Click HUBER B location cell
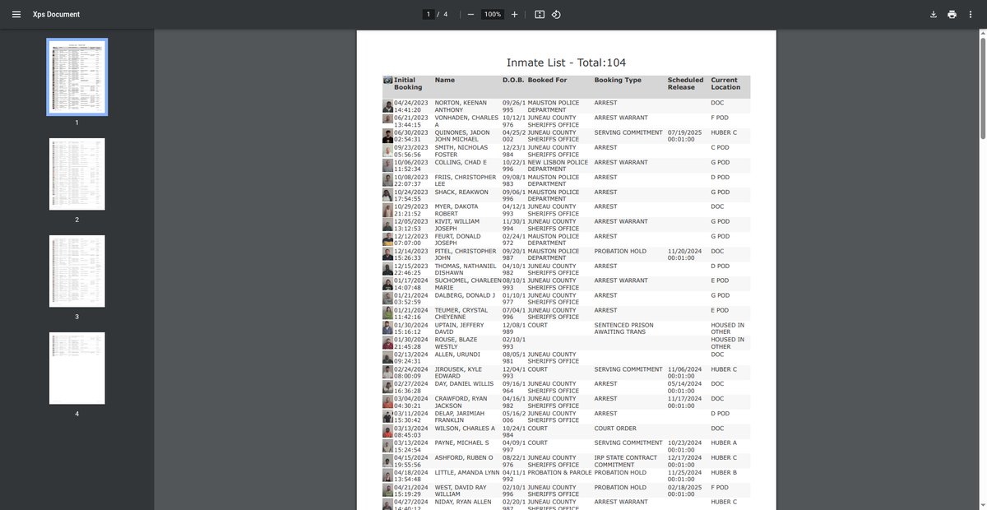The image size is (987, 510). point(725,473)
